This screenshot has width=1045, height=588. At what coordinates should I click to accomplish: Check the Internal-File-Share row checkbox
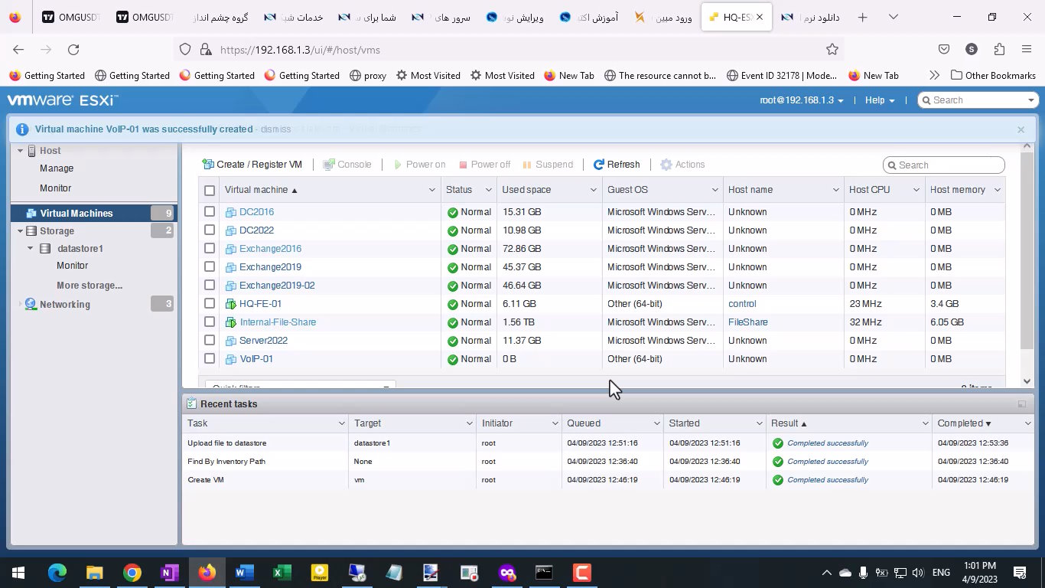pos(210,322)
